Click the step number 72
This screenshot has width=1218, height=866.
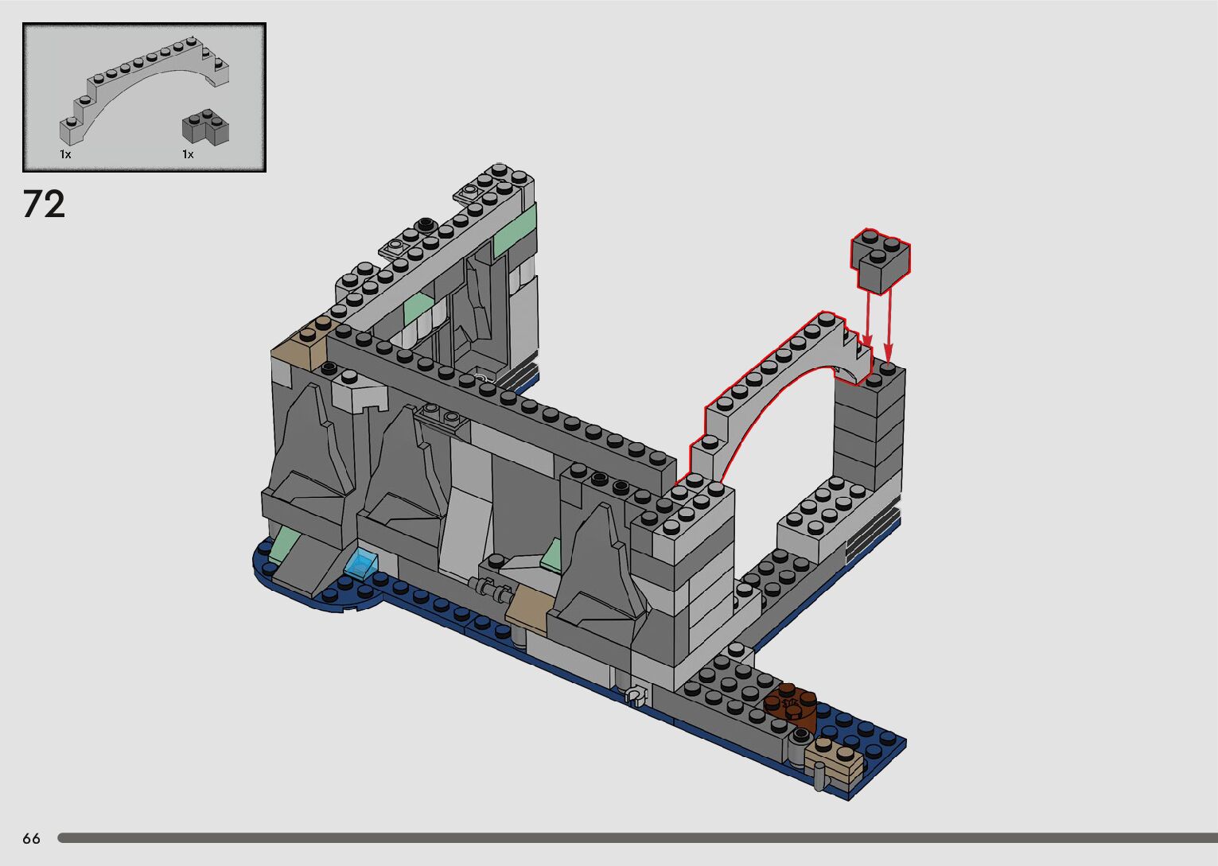(44, 204)
